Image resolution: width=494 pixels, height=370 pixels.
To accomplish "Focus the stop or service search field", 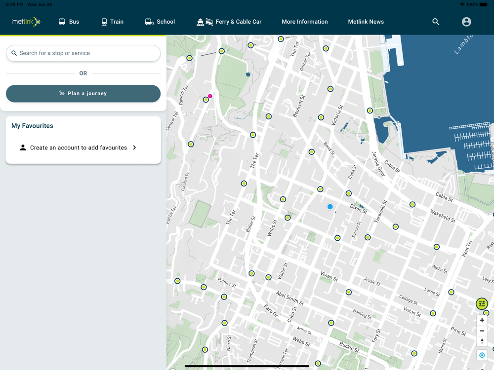I will click(83, 53).
